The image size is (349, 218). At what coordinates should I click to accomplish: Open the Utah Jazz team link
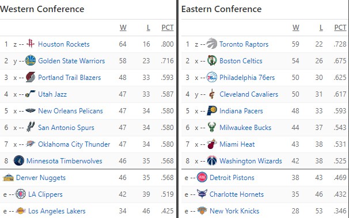pos(52,94)
